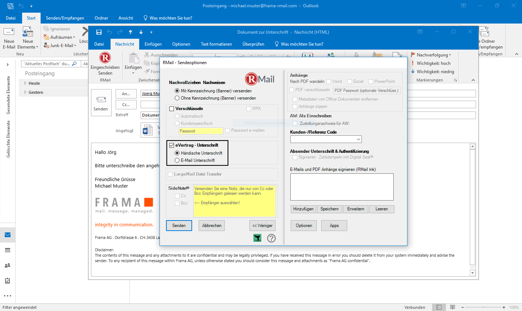This screenshot has width=522, height=311.
Task: Click the Apps button
Action: (334, 226)
